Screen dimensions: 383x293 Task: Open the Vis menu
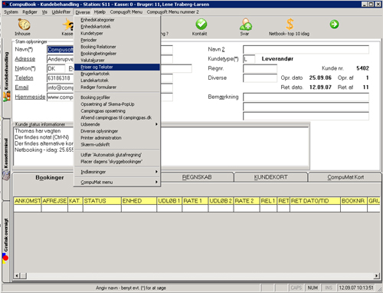tap(44, 12)
